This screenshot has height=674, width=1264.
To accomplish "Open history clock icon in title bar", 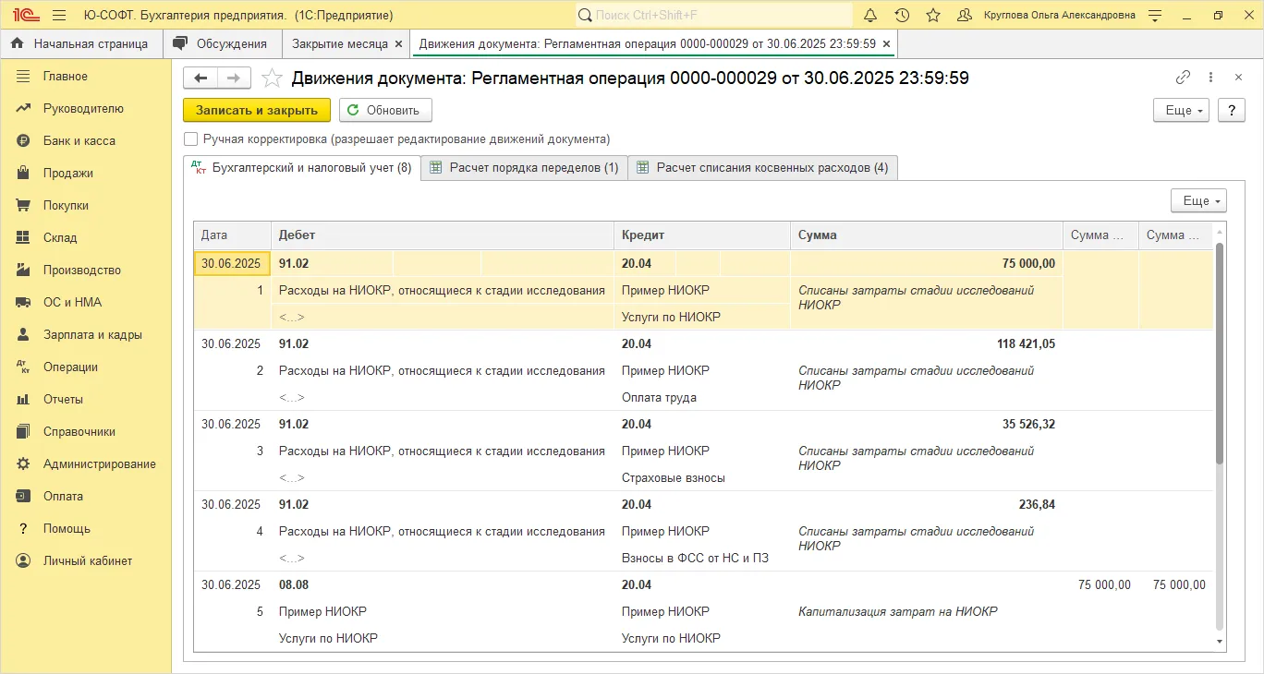I will click(902, 16).
